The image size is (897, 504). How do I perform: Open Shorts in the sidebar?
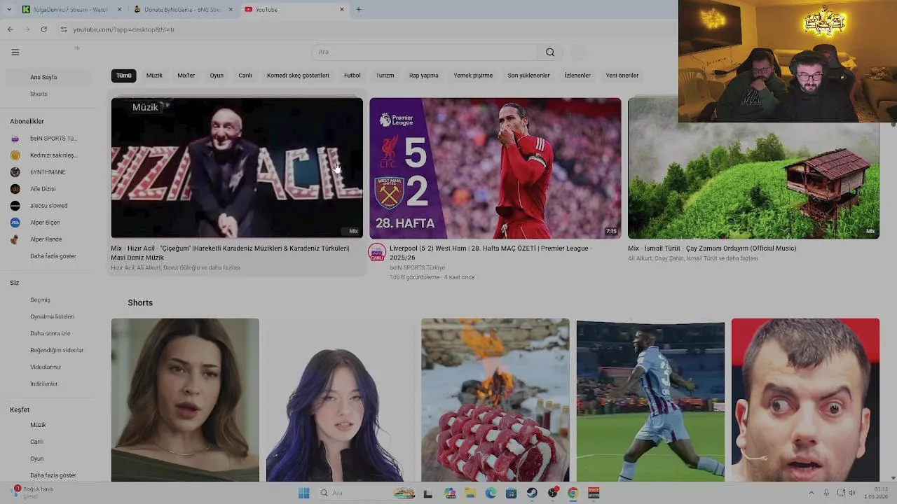48,94
